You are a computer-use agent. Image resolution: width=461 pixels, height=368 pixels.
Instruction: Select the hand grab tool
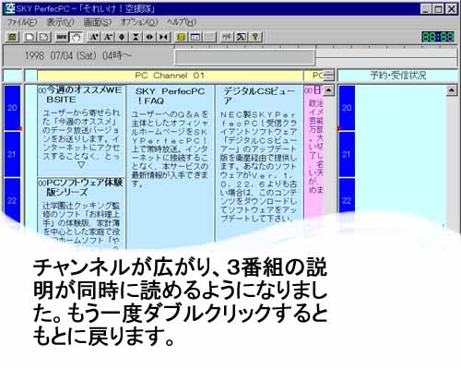pyautogui.click(x=76, y=37)
